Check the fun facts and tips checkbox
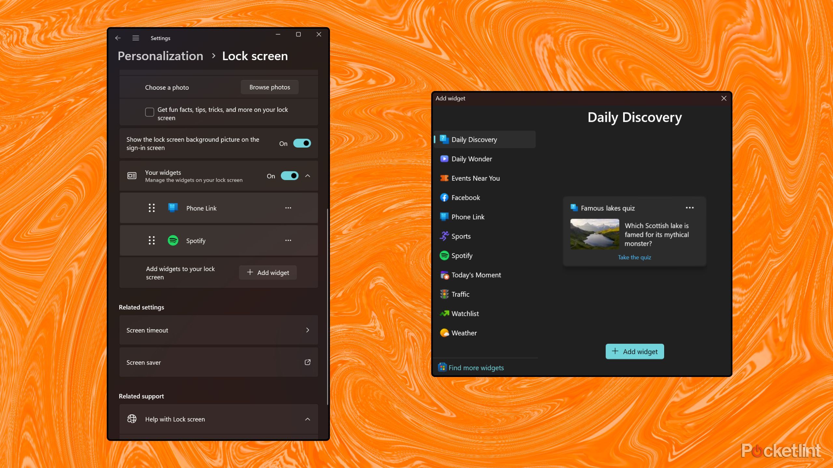The width and height of the screenshot is (833, 468). (150, 112)
